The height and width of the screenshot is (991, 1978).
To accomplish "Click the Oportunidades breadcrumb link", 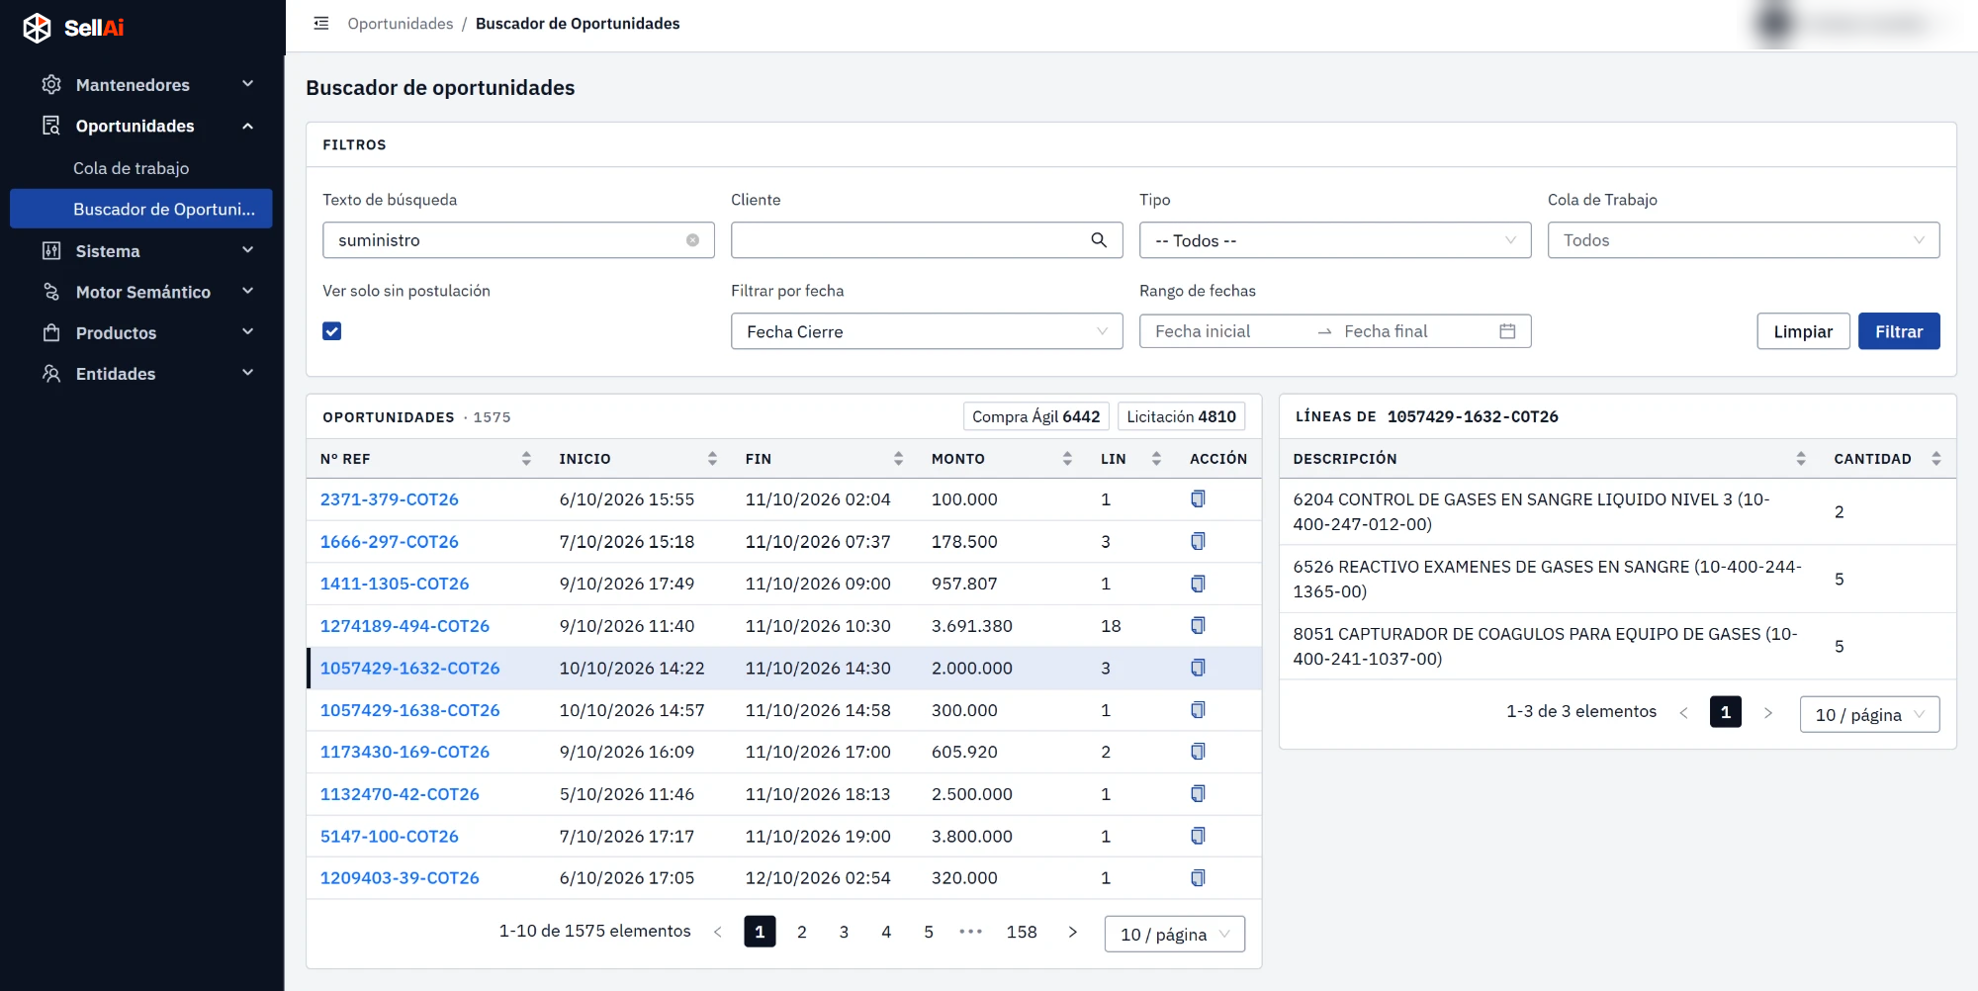I will tap(401, 24).
